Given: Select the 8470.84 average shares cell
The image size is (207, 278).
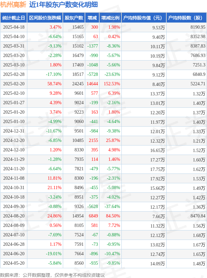Looking at the screenshot, I should tap(198, 216).
